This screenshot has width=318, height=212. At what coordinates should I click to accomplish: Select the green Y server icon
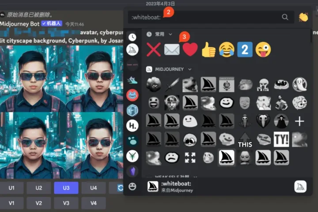click(132, 156)
